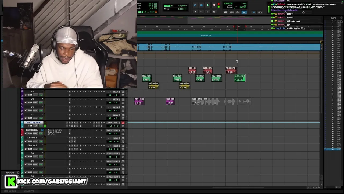Toggle the highlighted conductor tempo ruler icon
This screenshot has height=194, width=344.
244,12
